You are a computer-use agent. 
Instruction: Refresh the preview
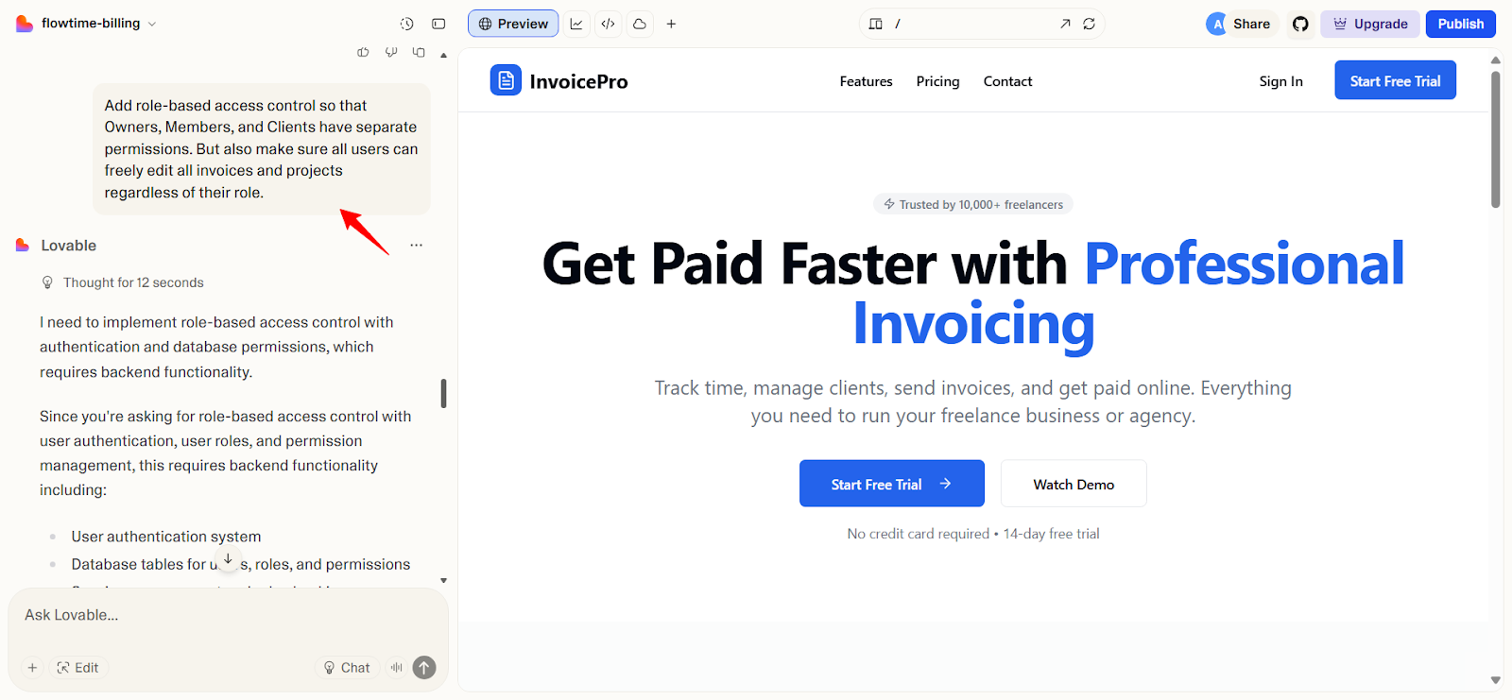[1090, 24]
